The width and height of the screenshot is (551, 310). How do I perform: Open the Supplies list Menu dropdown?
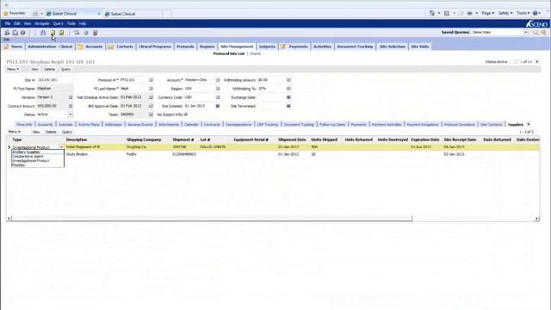(14, 132)
